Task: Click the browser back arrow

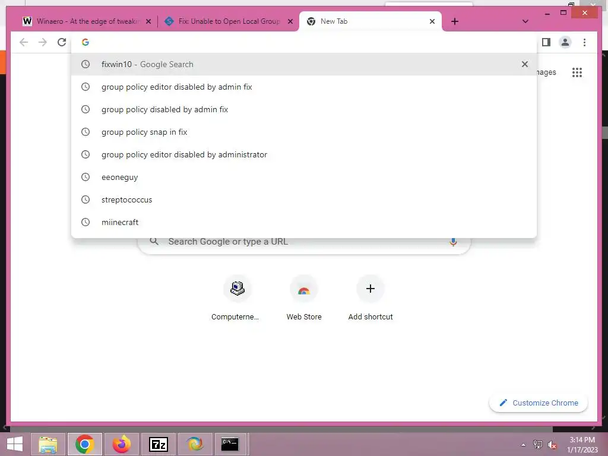Action: [24, 42]
